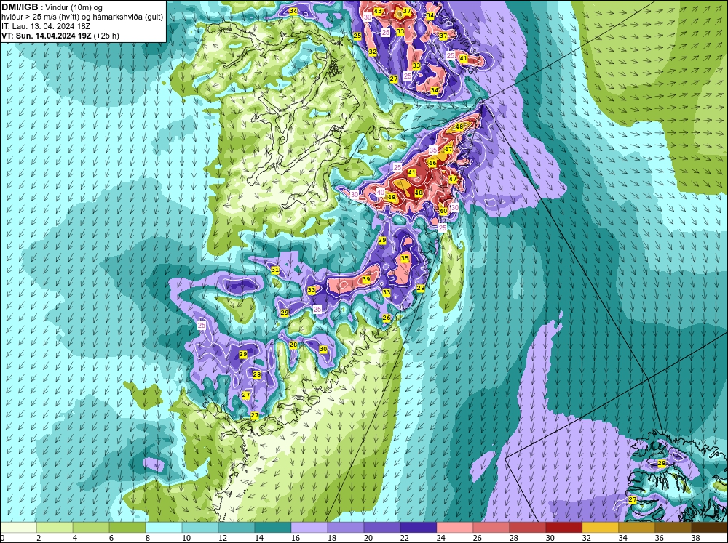Select the light cyan 8–10 legend swatch
This screenshot has width=728, height=543.
pyautogui.click(x=164, y=528)
